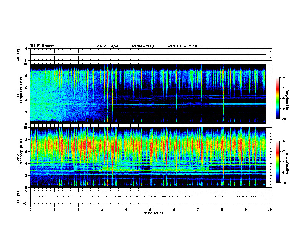Click the "-8" tick on ch.2 colorbar
The width and height of the screenshot is (304, 235).
pyautogui.click(x=283, y=162)
